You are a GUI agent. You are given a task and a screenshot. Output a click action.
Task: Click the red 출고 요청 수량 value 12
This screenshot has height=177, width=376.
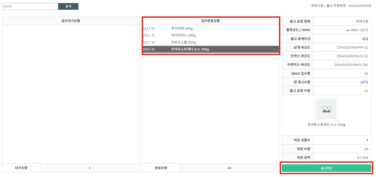(366, 91)
